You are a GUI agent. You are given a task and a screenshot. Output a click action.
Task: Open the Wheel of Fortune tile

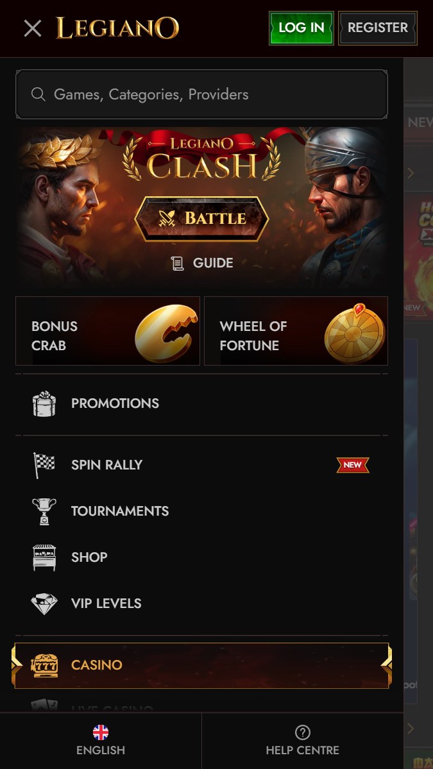(x=296, y=331)
